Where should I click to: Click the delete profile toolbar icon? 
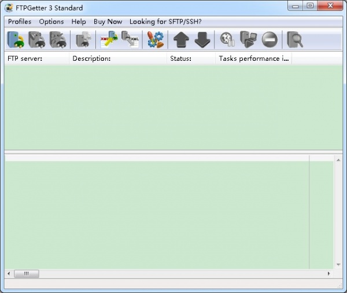(x=58, y=39)
